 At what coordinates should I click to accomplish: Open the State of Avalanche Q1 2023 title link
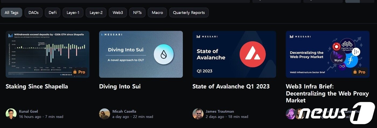pos(231,86)
